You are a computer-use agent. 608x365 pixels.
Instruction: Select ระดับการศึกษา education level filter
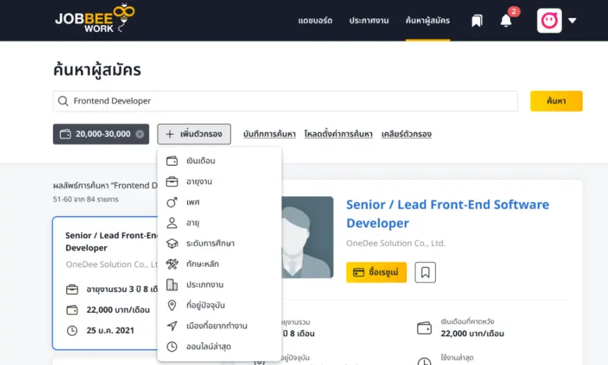(x=210, y=244)
